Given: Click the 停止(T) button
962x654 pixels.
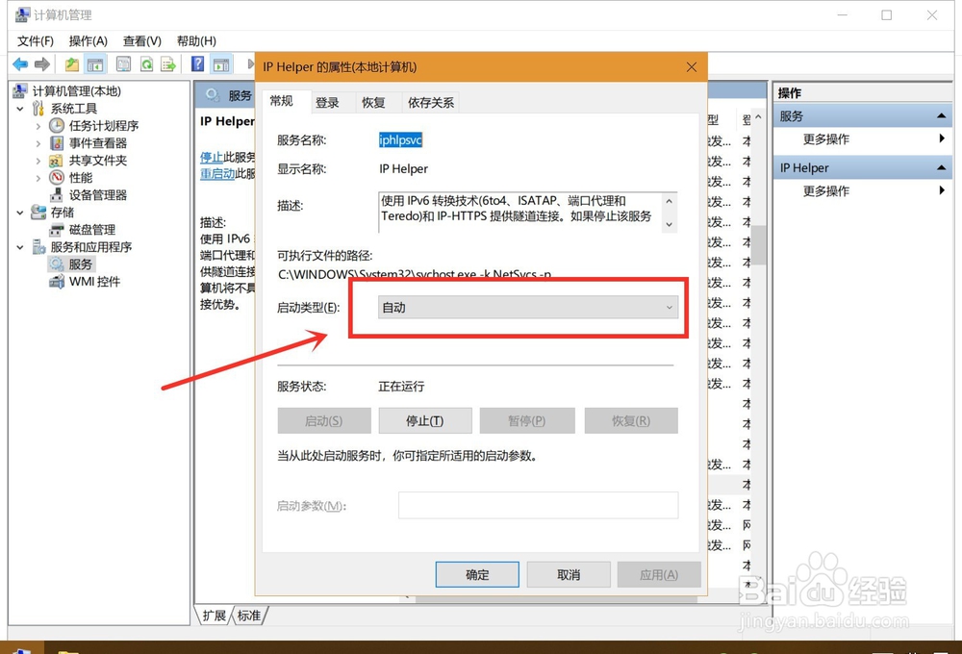Looking at the screenshot, I should (x=425, y=420).
